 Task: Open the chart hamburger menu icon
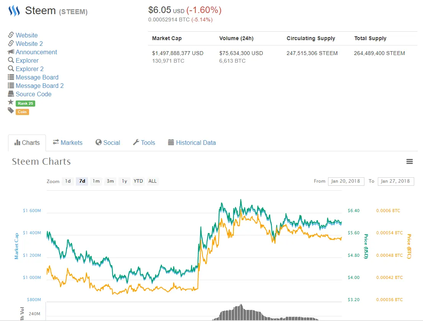pos(410,161)
